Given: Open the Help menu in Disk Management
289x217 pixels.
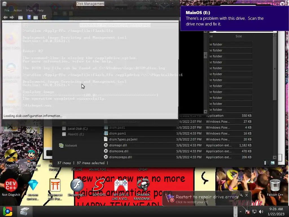Looking at the screenshot, I should coord(40,10).
